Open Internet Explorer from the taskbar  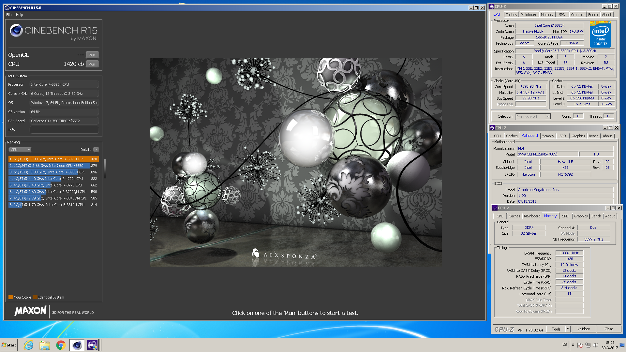(29, 345)
